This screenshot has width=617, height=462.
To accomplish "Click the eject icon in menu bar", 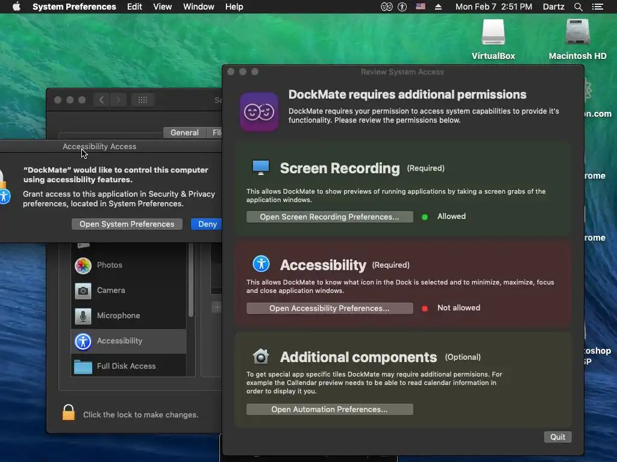I will 439,7.
